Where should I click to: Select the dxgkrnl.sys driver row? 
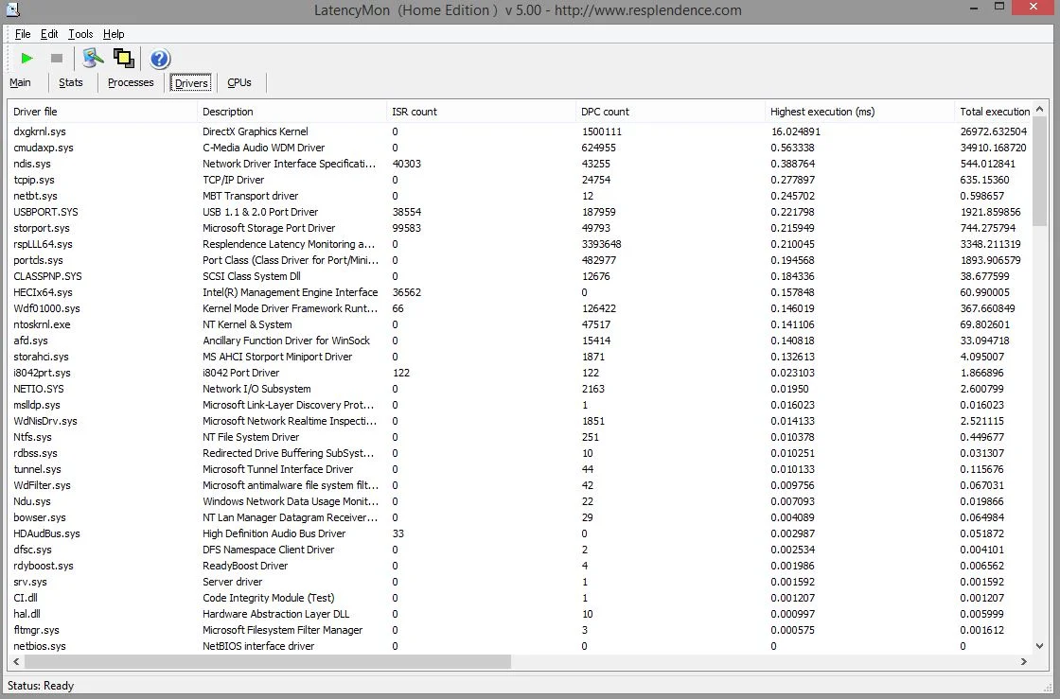(x=521, y=131)
